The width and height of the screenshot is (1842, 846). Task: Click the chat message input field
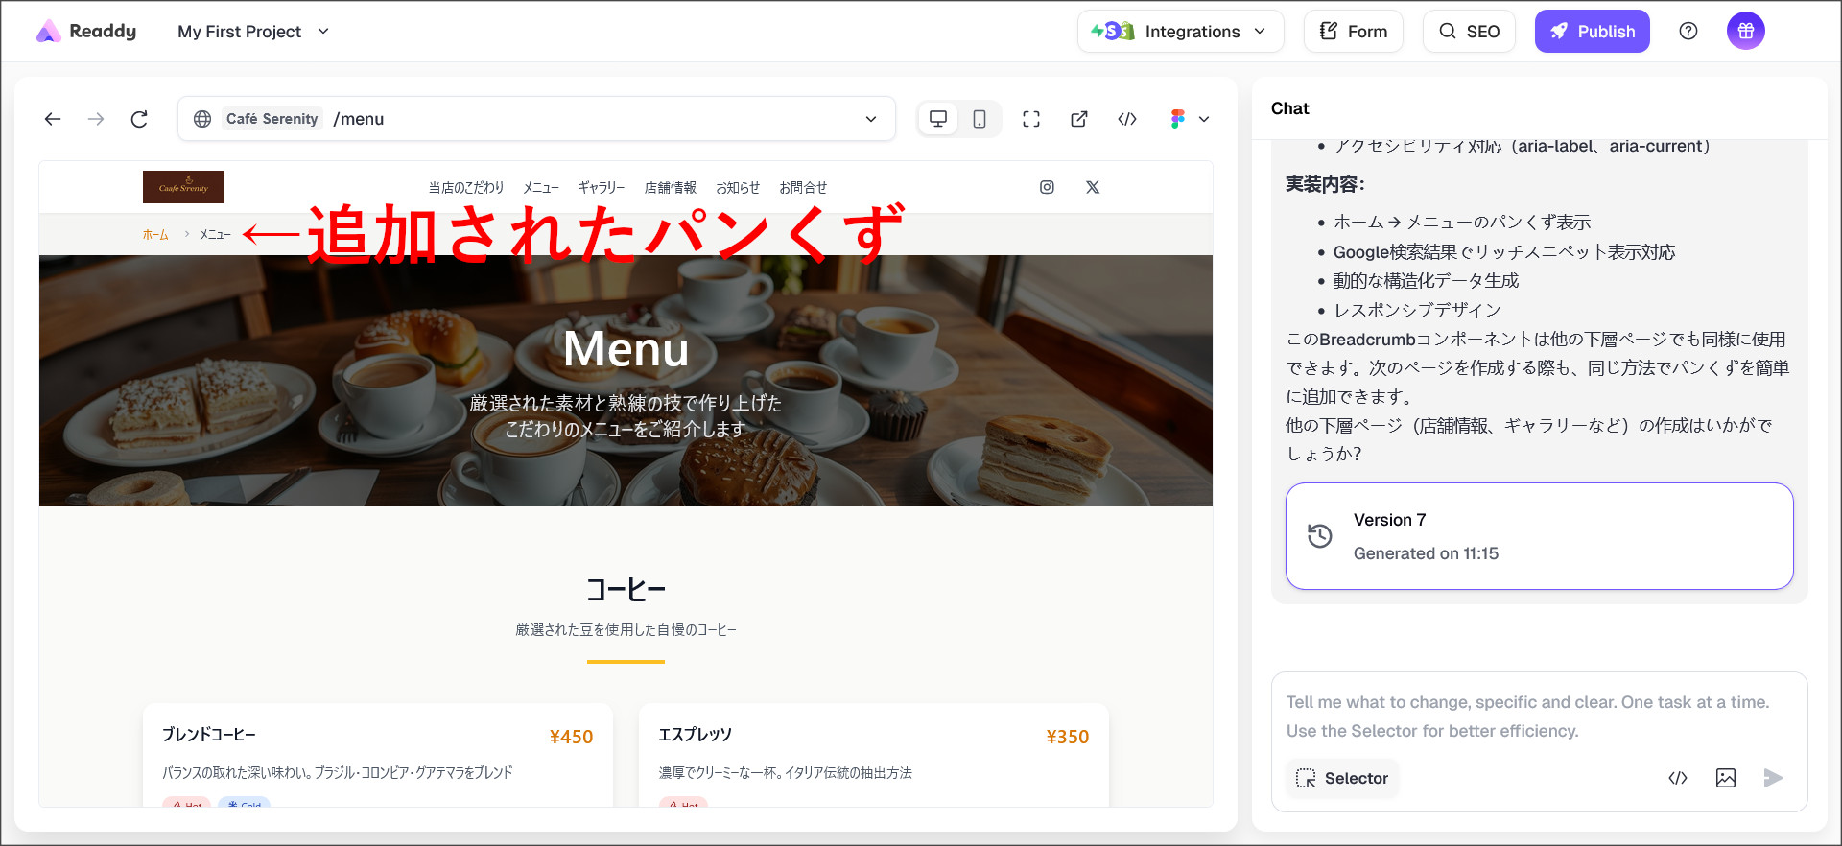point(1538,716)
